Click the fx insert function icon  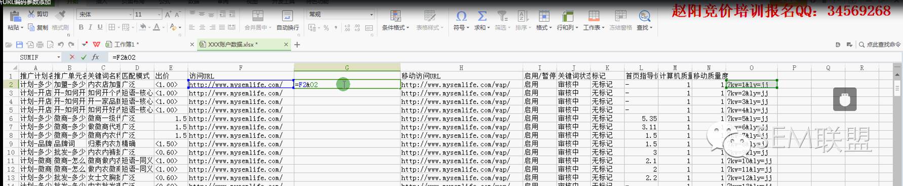click(x=95, y=57)
